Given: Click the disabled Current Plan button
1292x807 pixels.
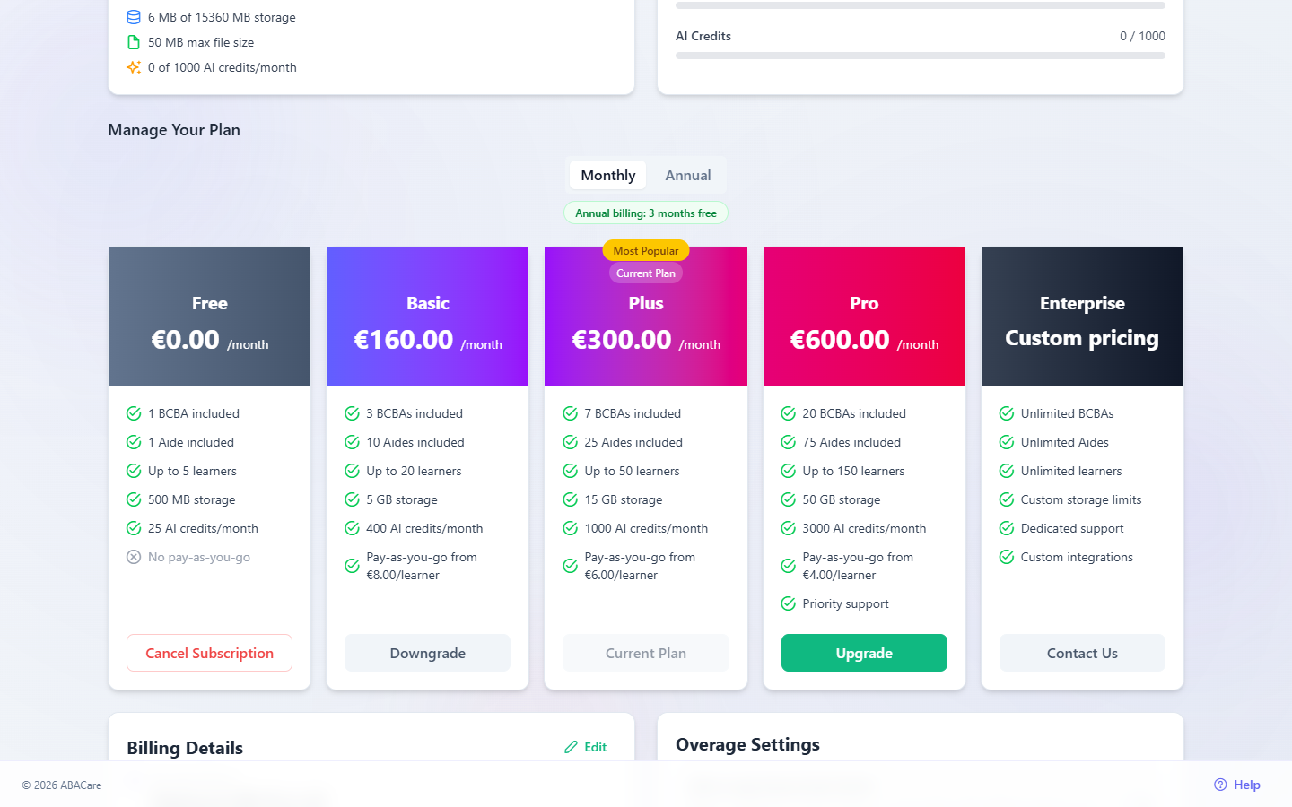Looking at the screenshot, I should point(646,653).
